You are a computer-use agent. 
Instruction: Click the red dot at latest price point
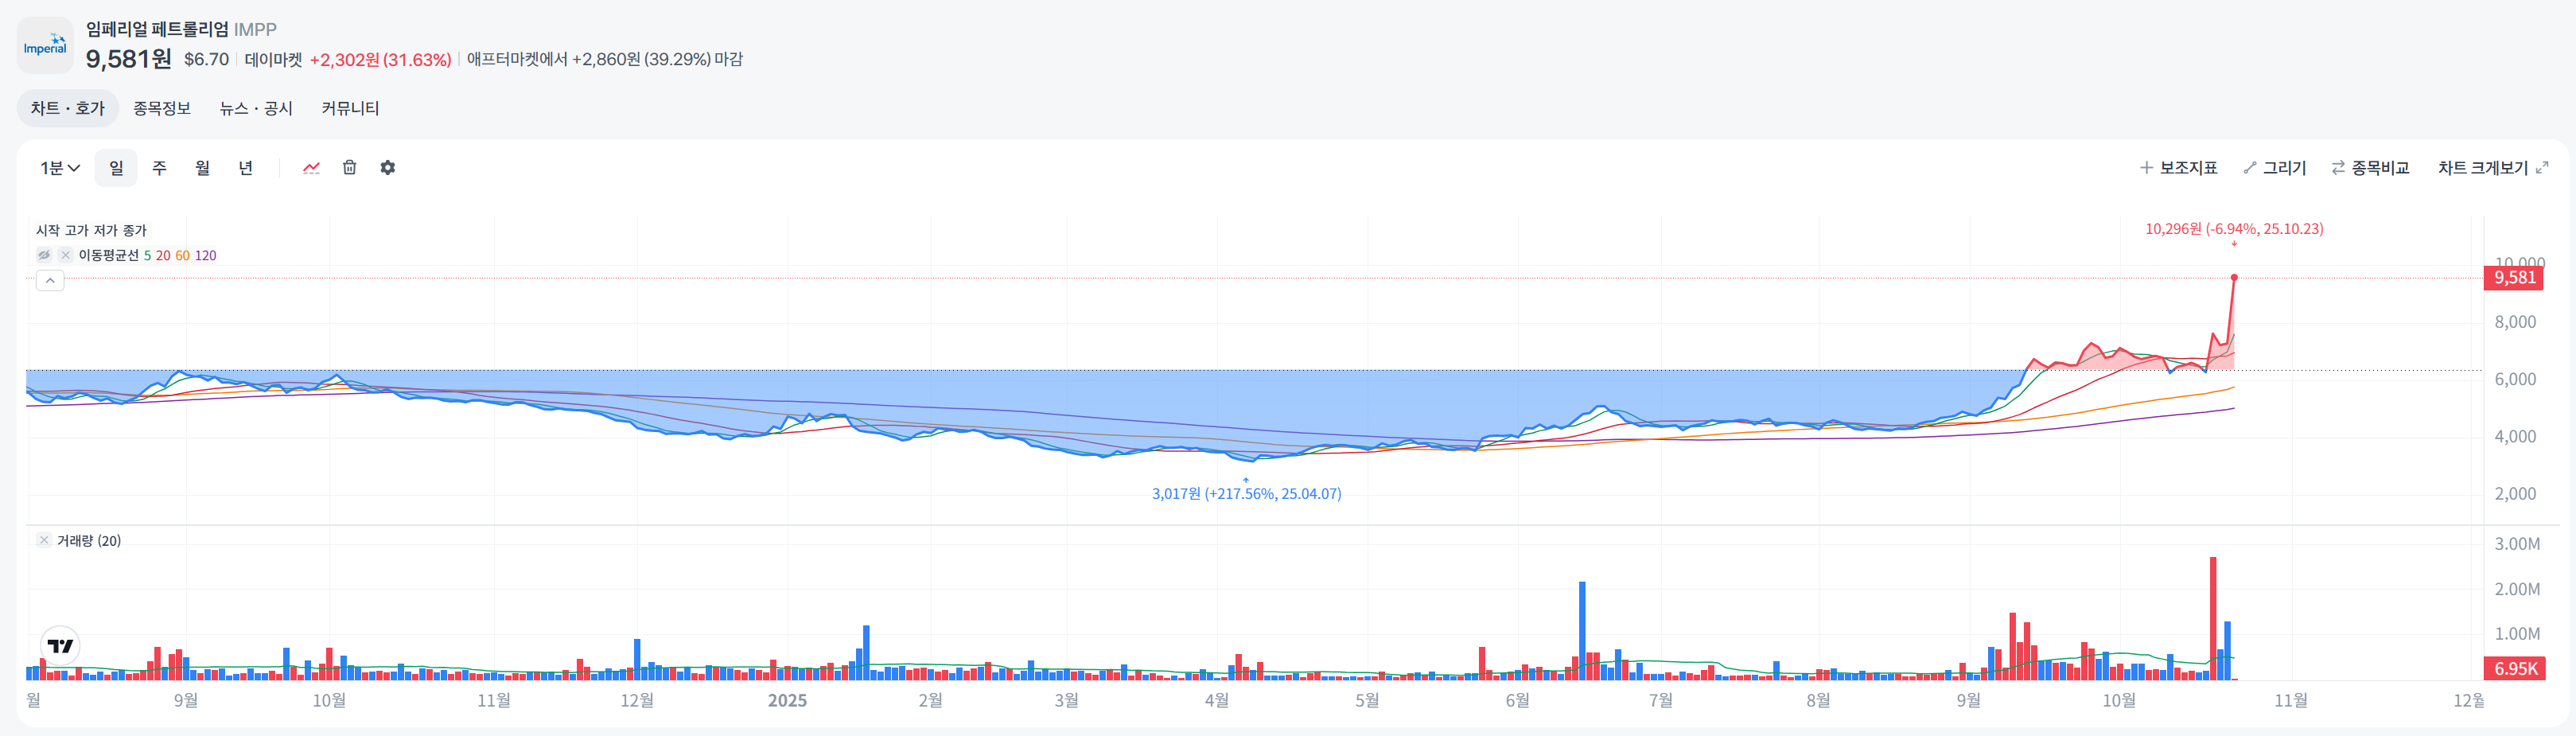(x=2234, y=278)
